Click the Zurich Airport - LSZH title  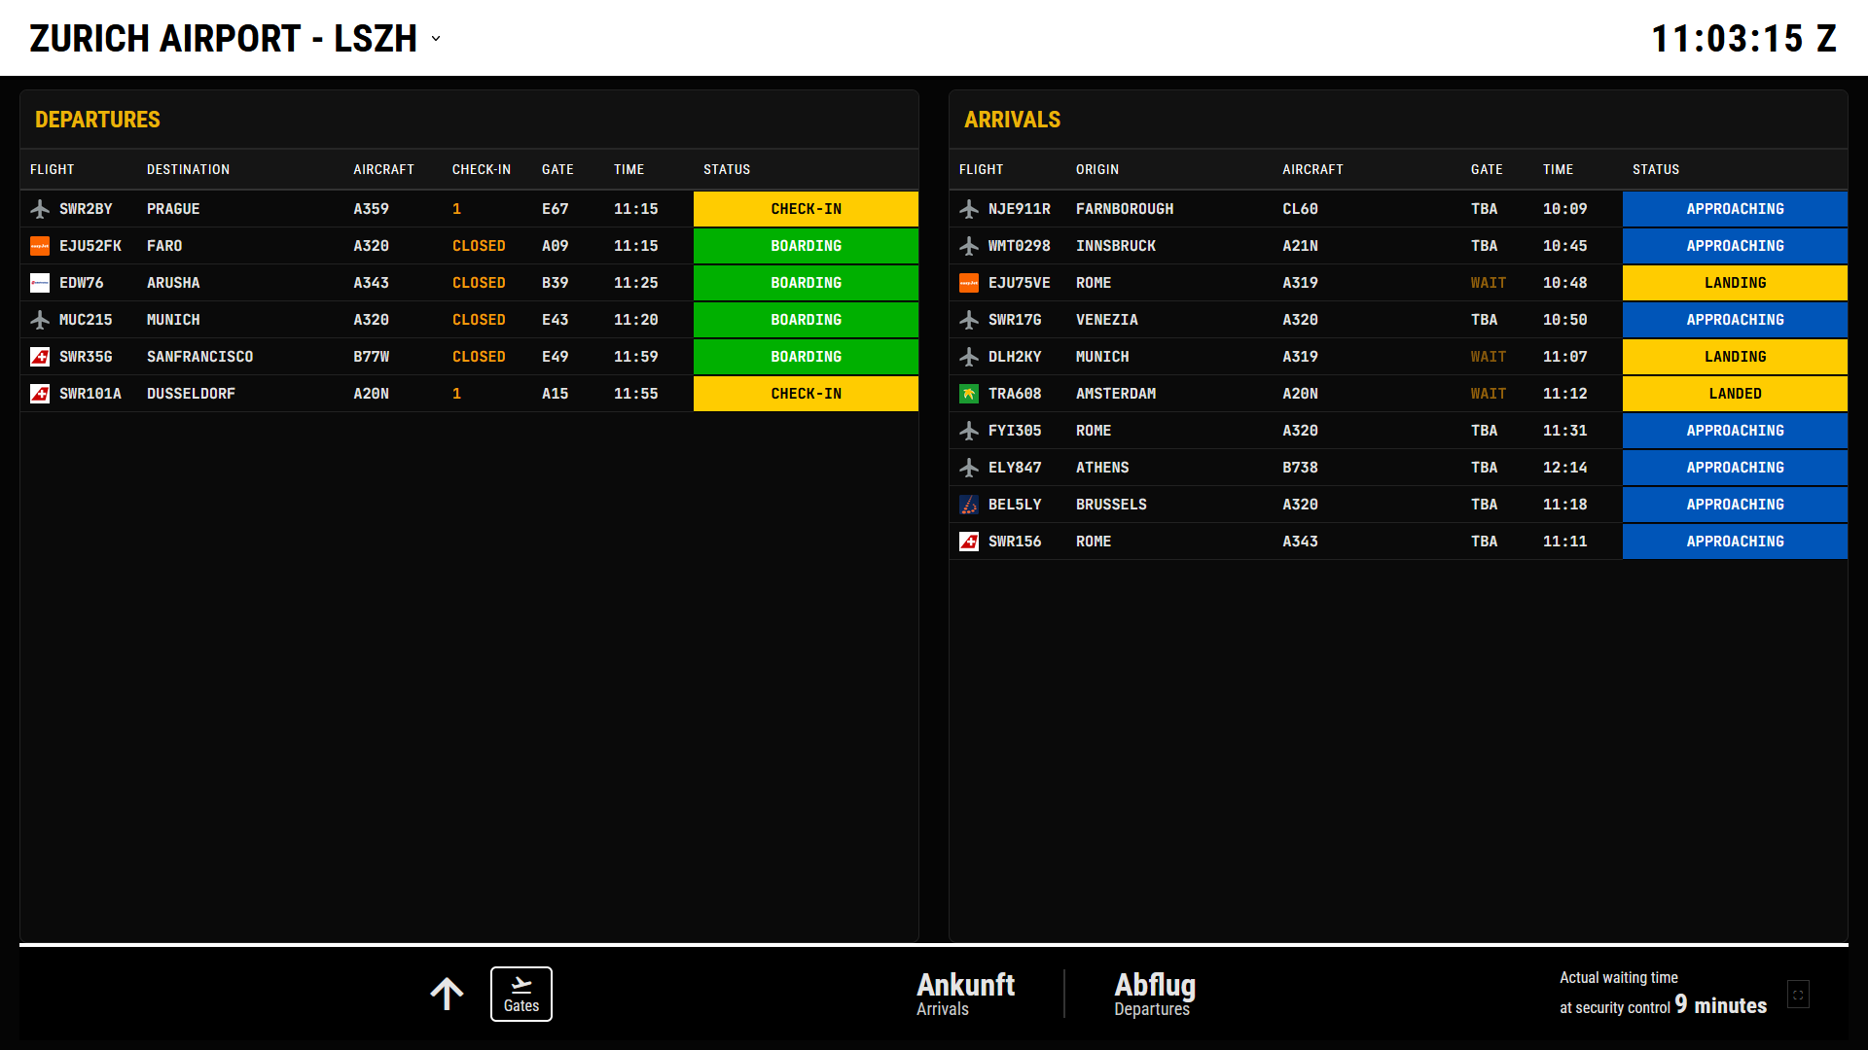coord(223,39)
